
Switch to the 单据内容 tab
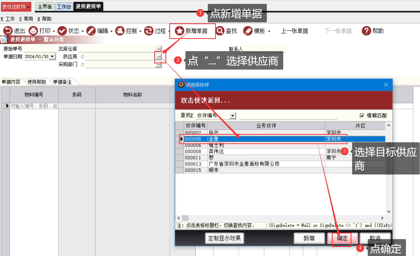tap(11, 82)
